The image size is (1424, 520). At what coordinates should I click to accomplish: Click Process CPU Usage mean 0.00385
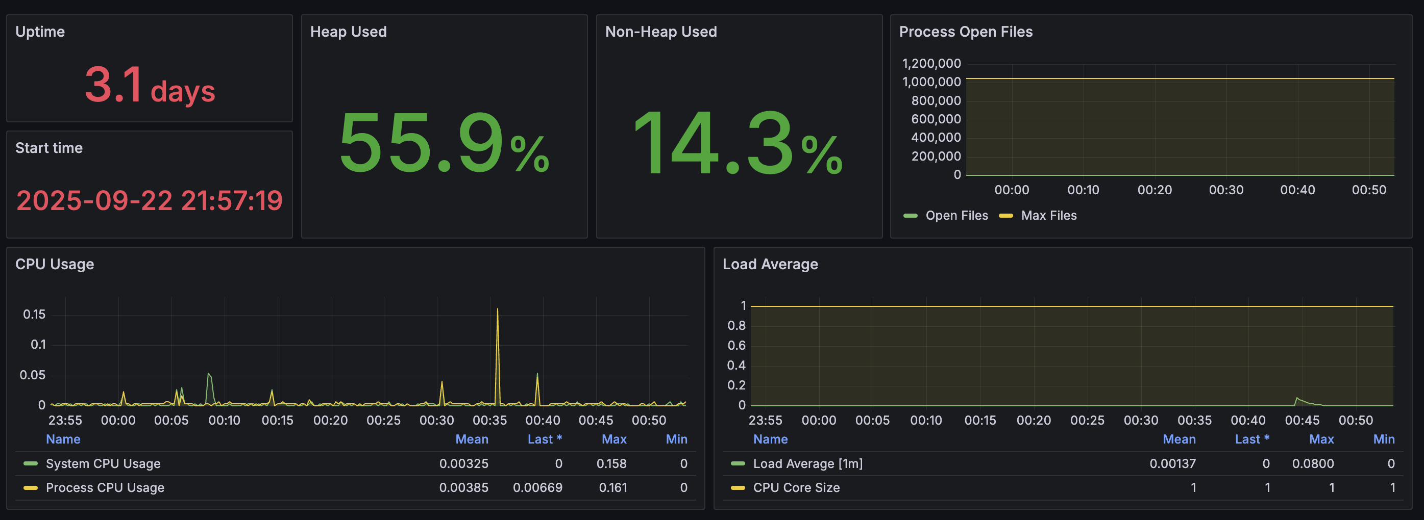pyautogui.click(x=463, y=488)
